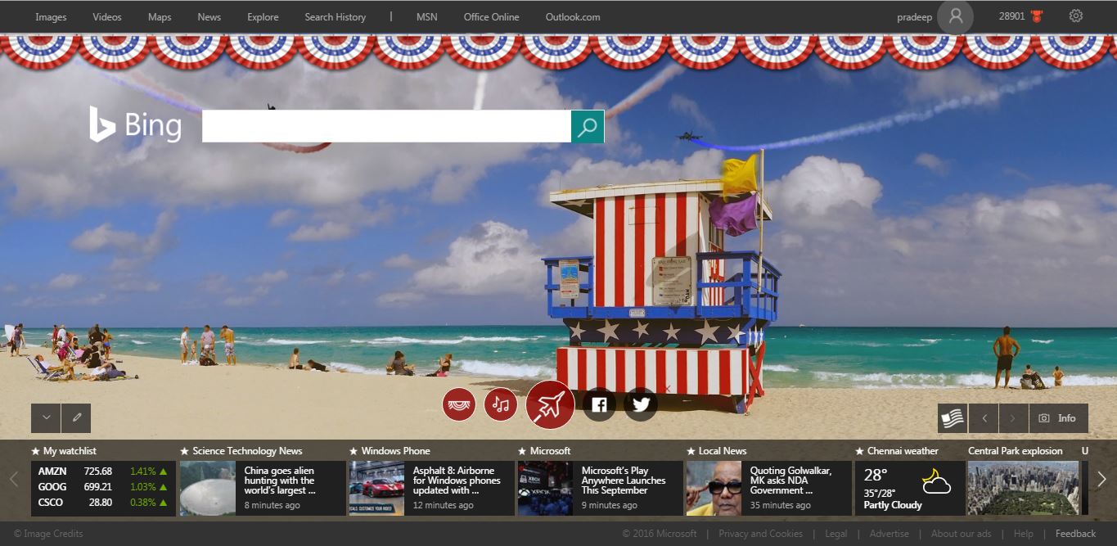Click the jet airplane hotspot icon
This screenshot has height=546, width=1117.
(x=550, y=404)
